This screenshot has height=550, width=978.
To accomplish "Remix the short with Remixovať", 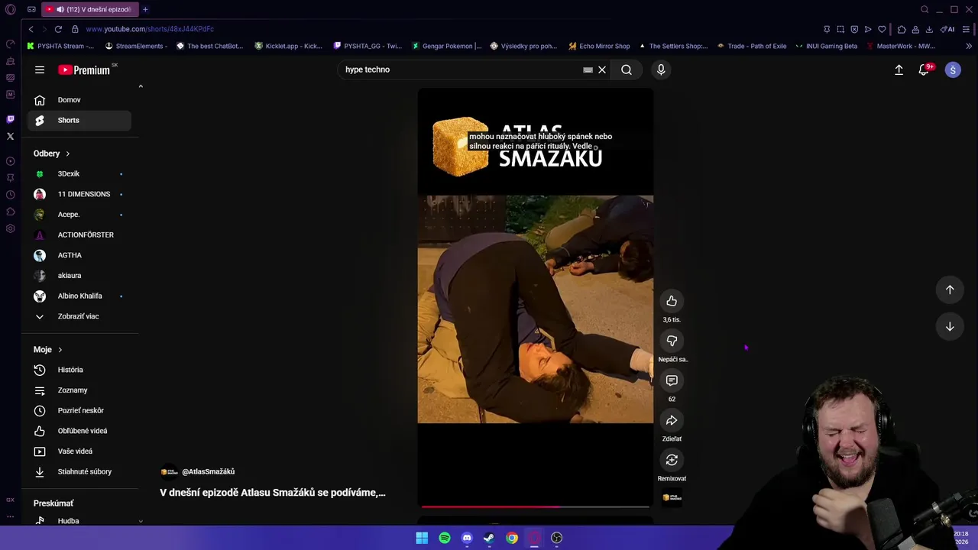I will (x=672, y=460).
